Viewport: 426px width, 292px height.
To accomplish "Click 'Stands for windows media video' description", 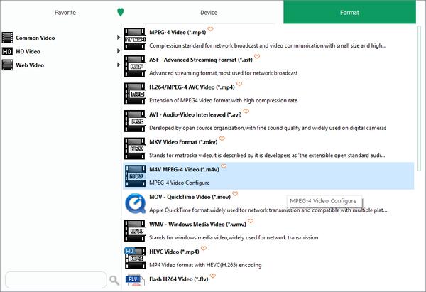I will (234, 237).
